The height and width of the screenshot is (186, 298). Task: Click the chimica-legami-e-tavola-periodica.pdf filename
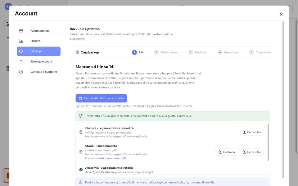pyautogui.click(x=108, y=132)
